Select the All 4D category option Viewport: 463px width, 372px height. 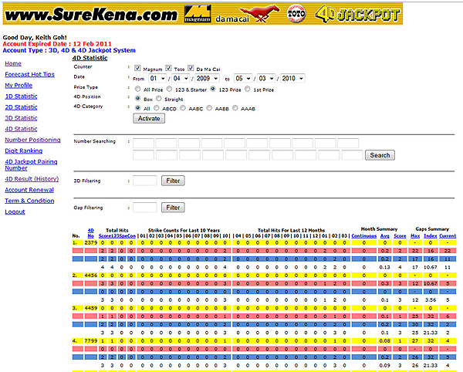point(137,108)
